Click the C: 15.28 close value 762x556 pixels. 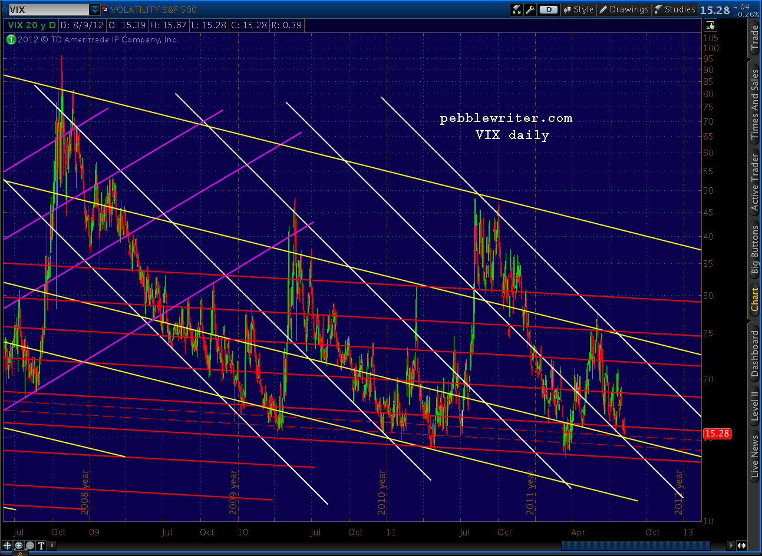[249, 25]
